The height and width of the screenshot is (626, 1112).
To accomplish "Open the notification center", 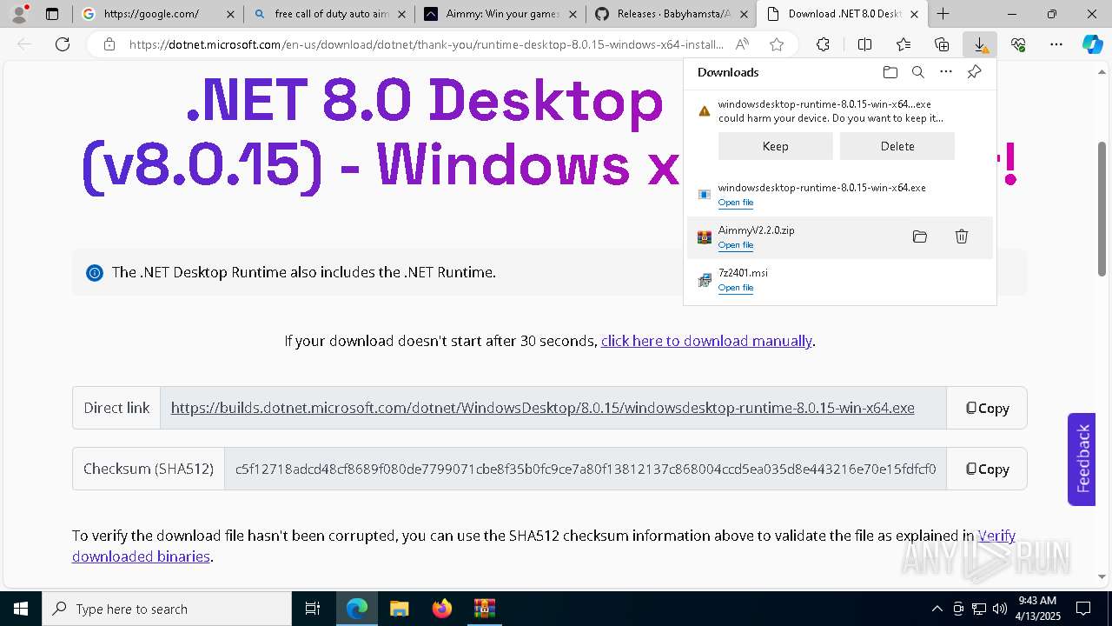I will (x=1084, y=609).
